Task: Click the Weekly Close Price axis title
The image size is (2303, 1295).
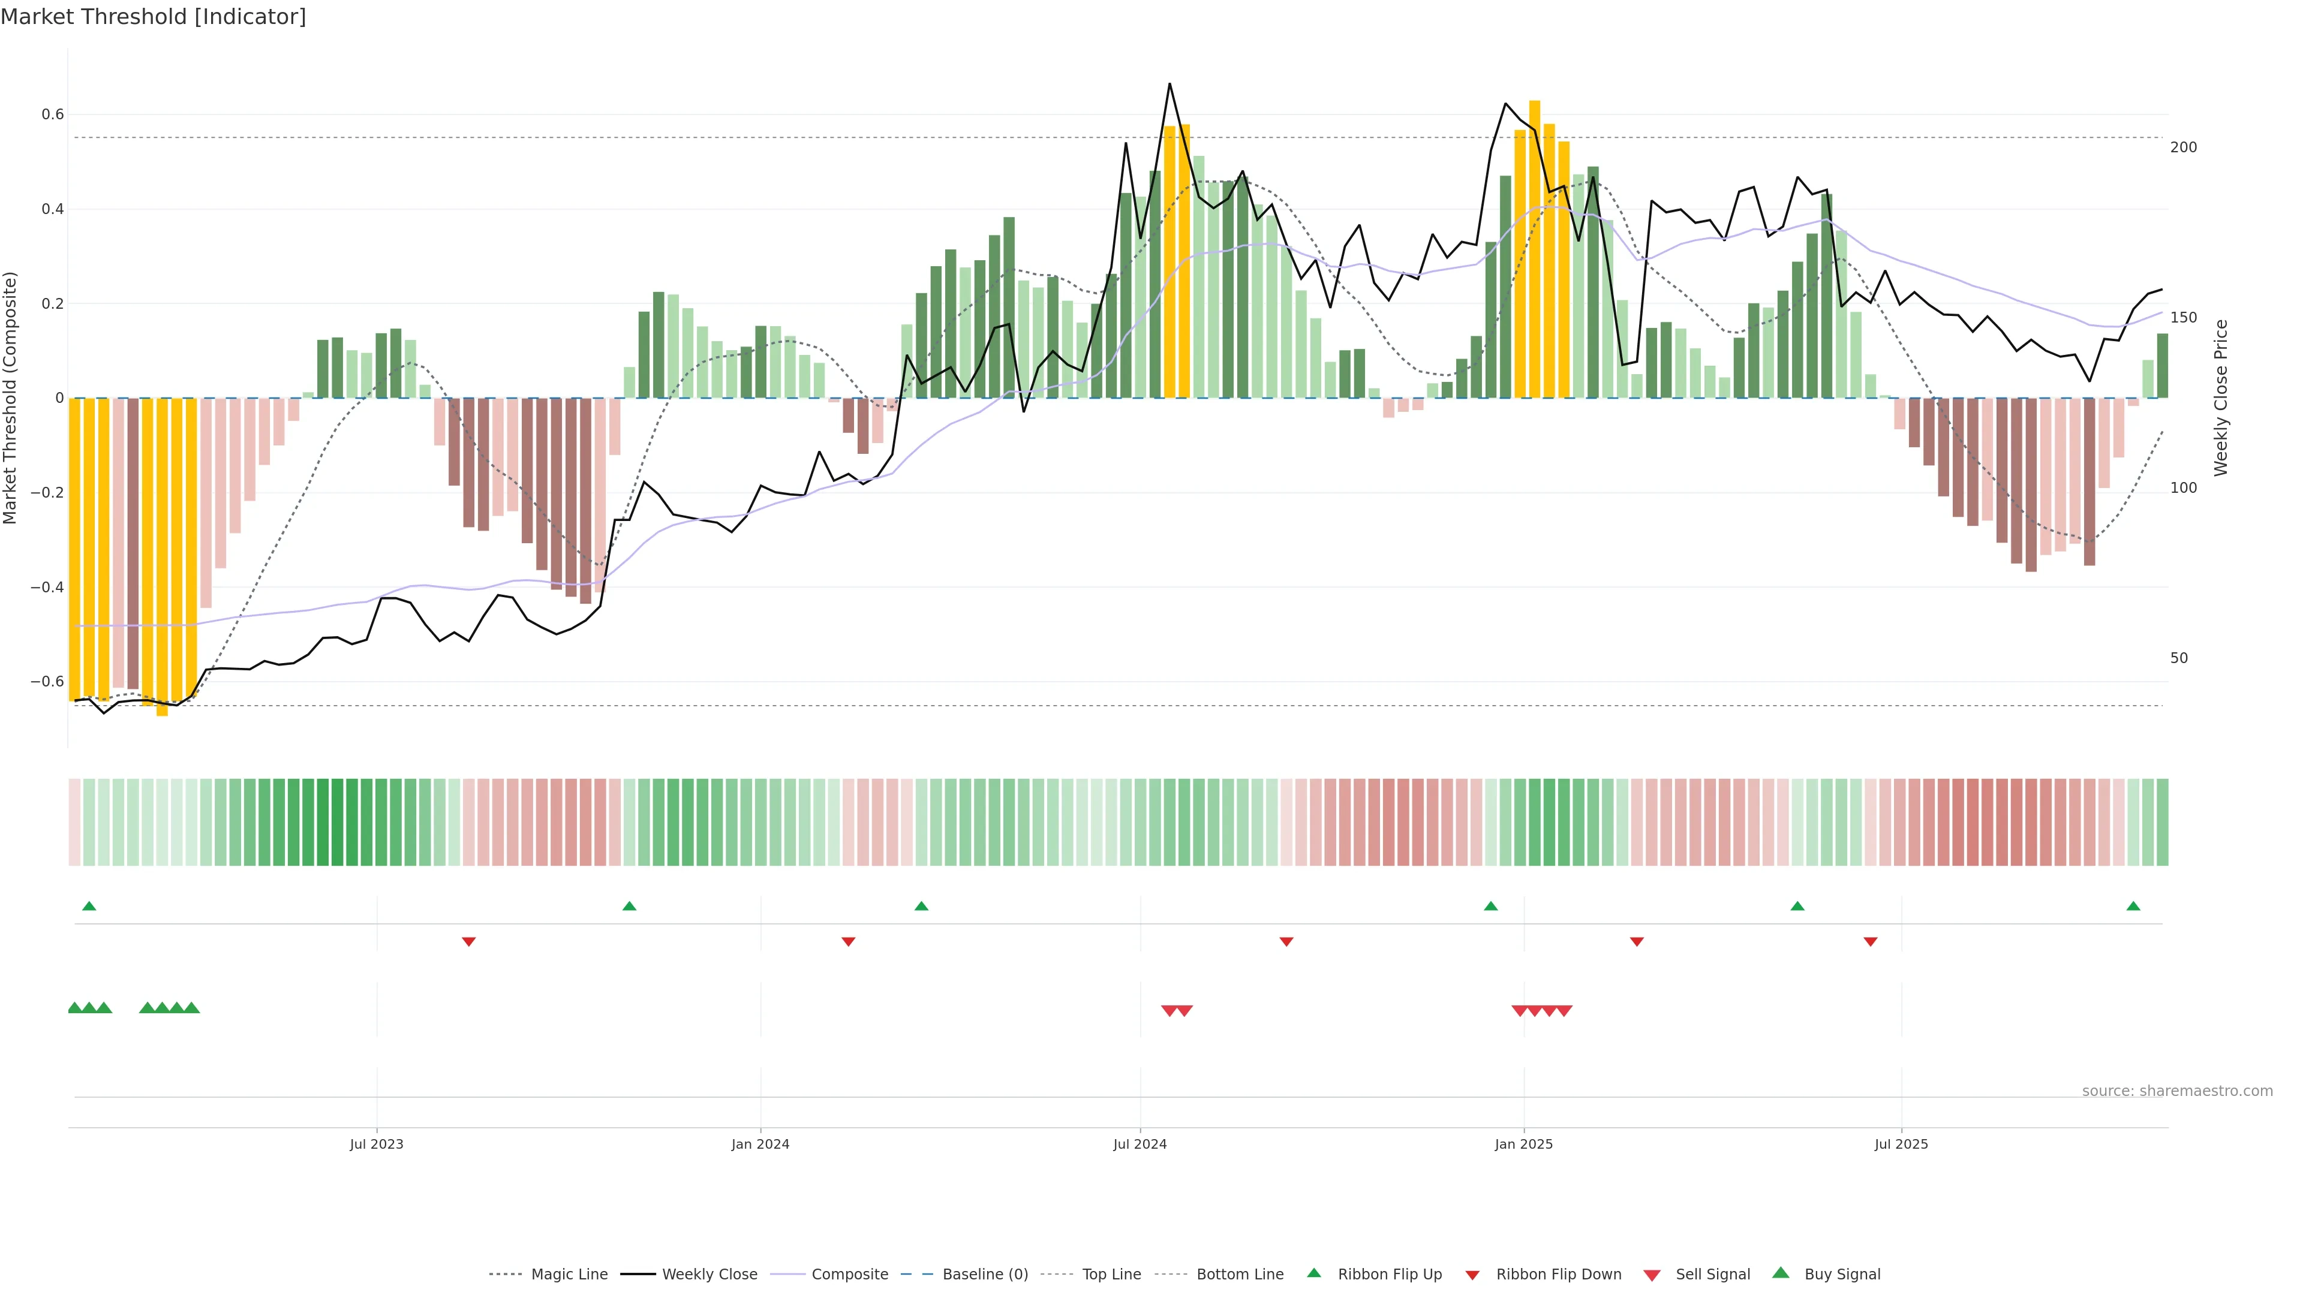Action: click(x=2221, y=397)
